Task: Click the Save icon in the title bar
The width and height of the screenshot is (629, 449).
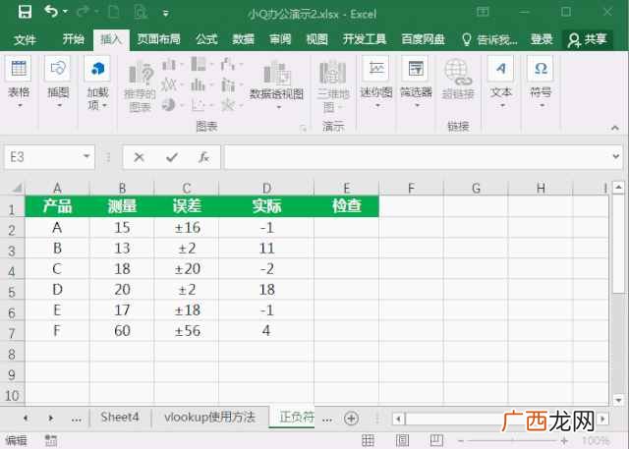Action: (25, 12)
